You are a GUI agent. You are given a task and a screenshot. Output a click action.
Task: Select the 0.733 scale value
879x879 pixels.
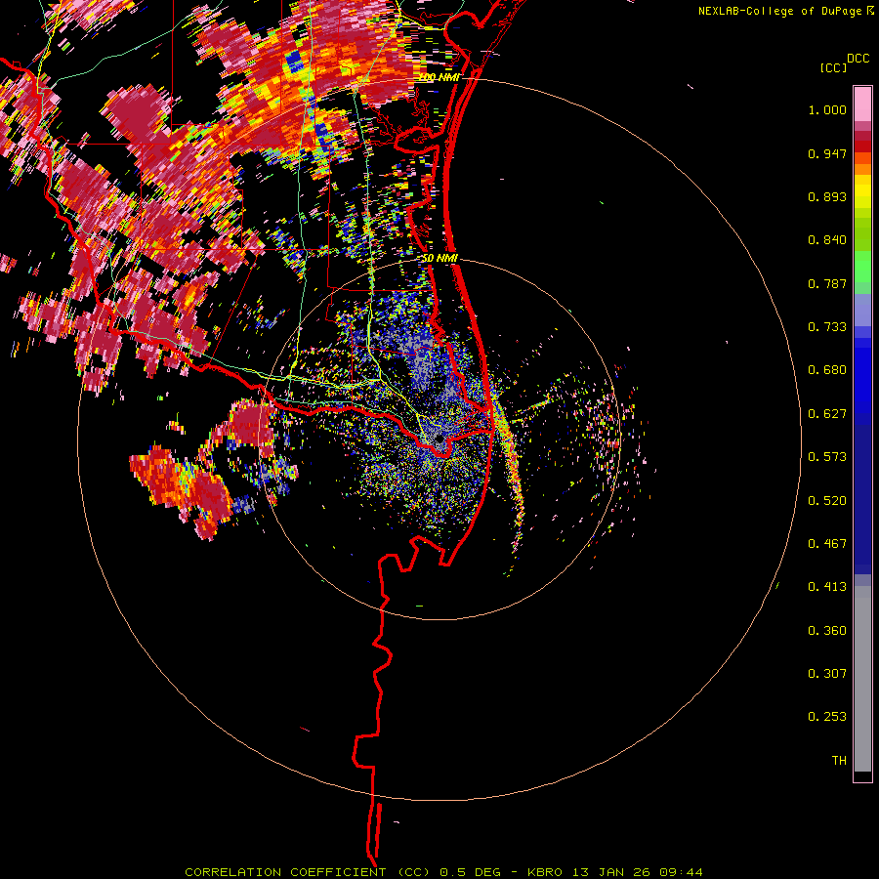(x=827, y=327)
